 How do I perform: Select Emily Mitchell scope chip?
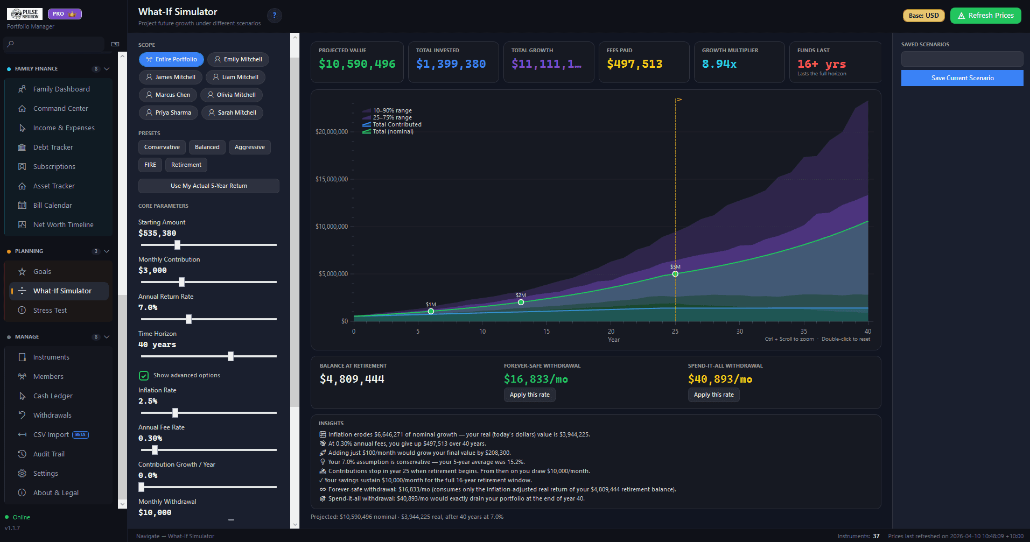coord(238,60)
